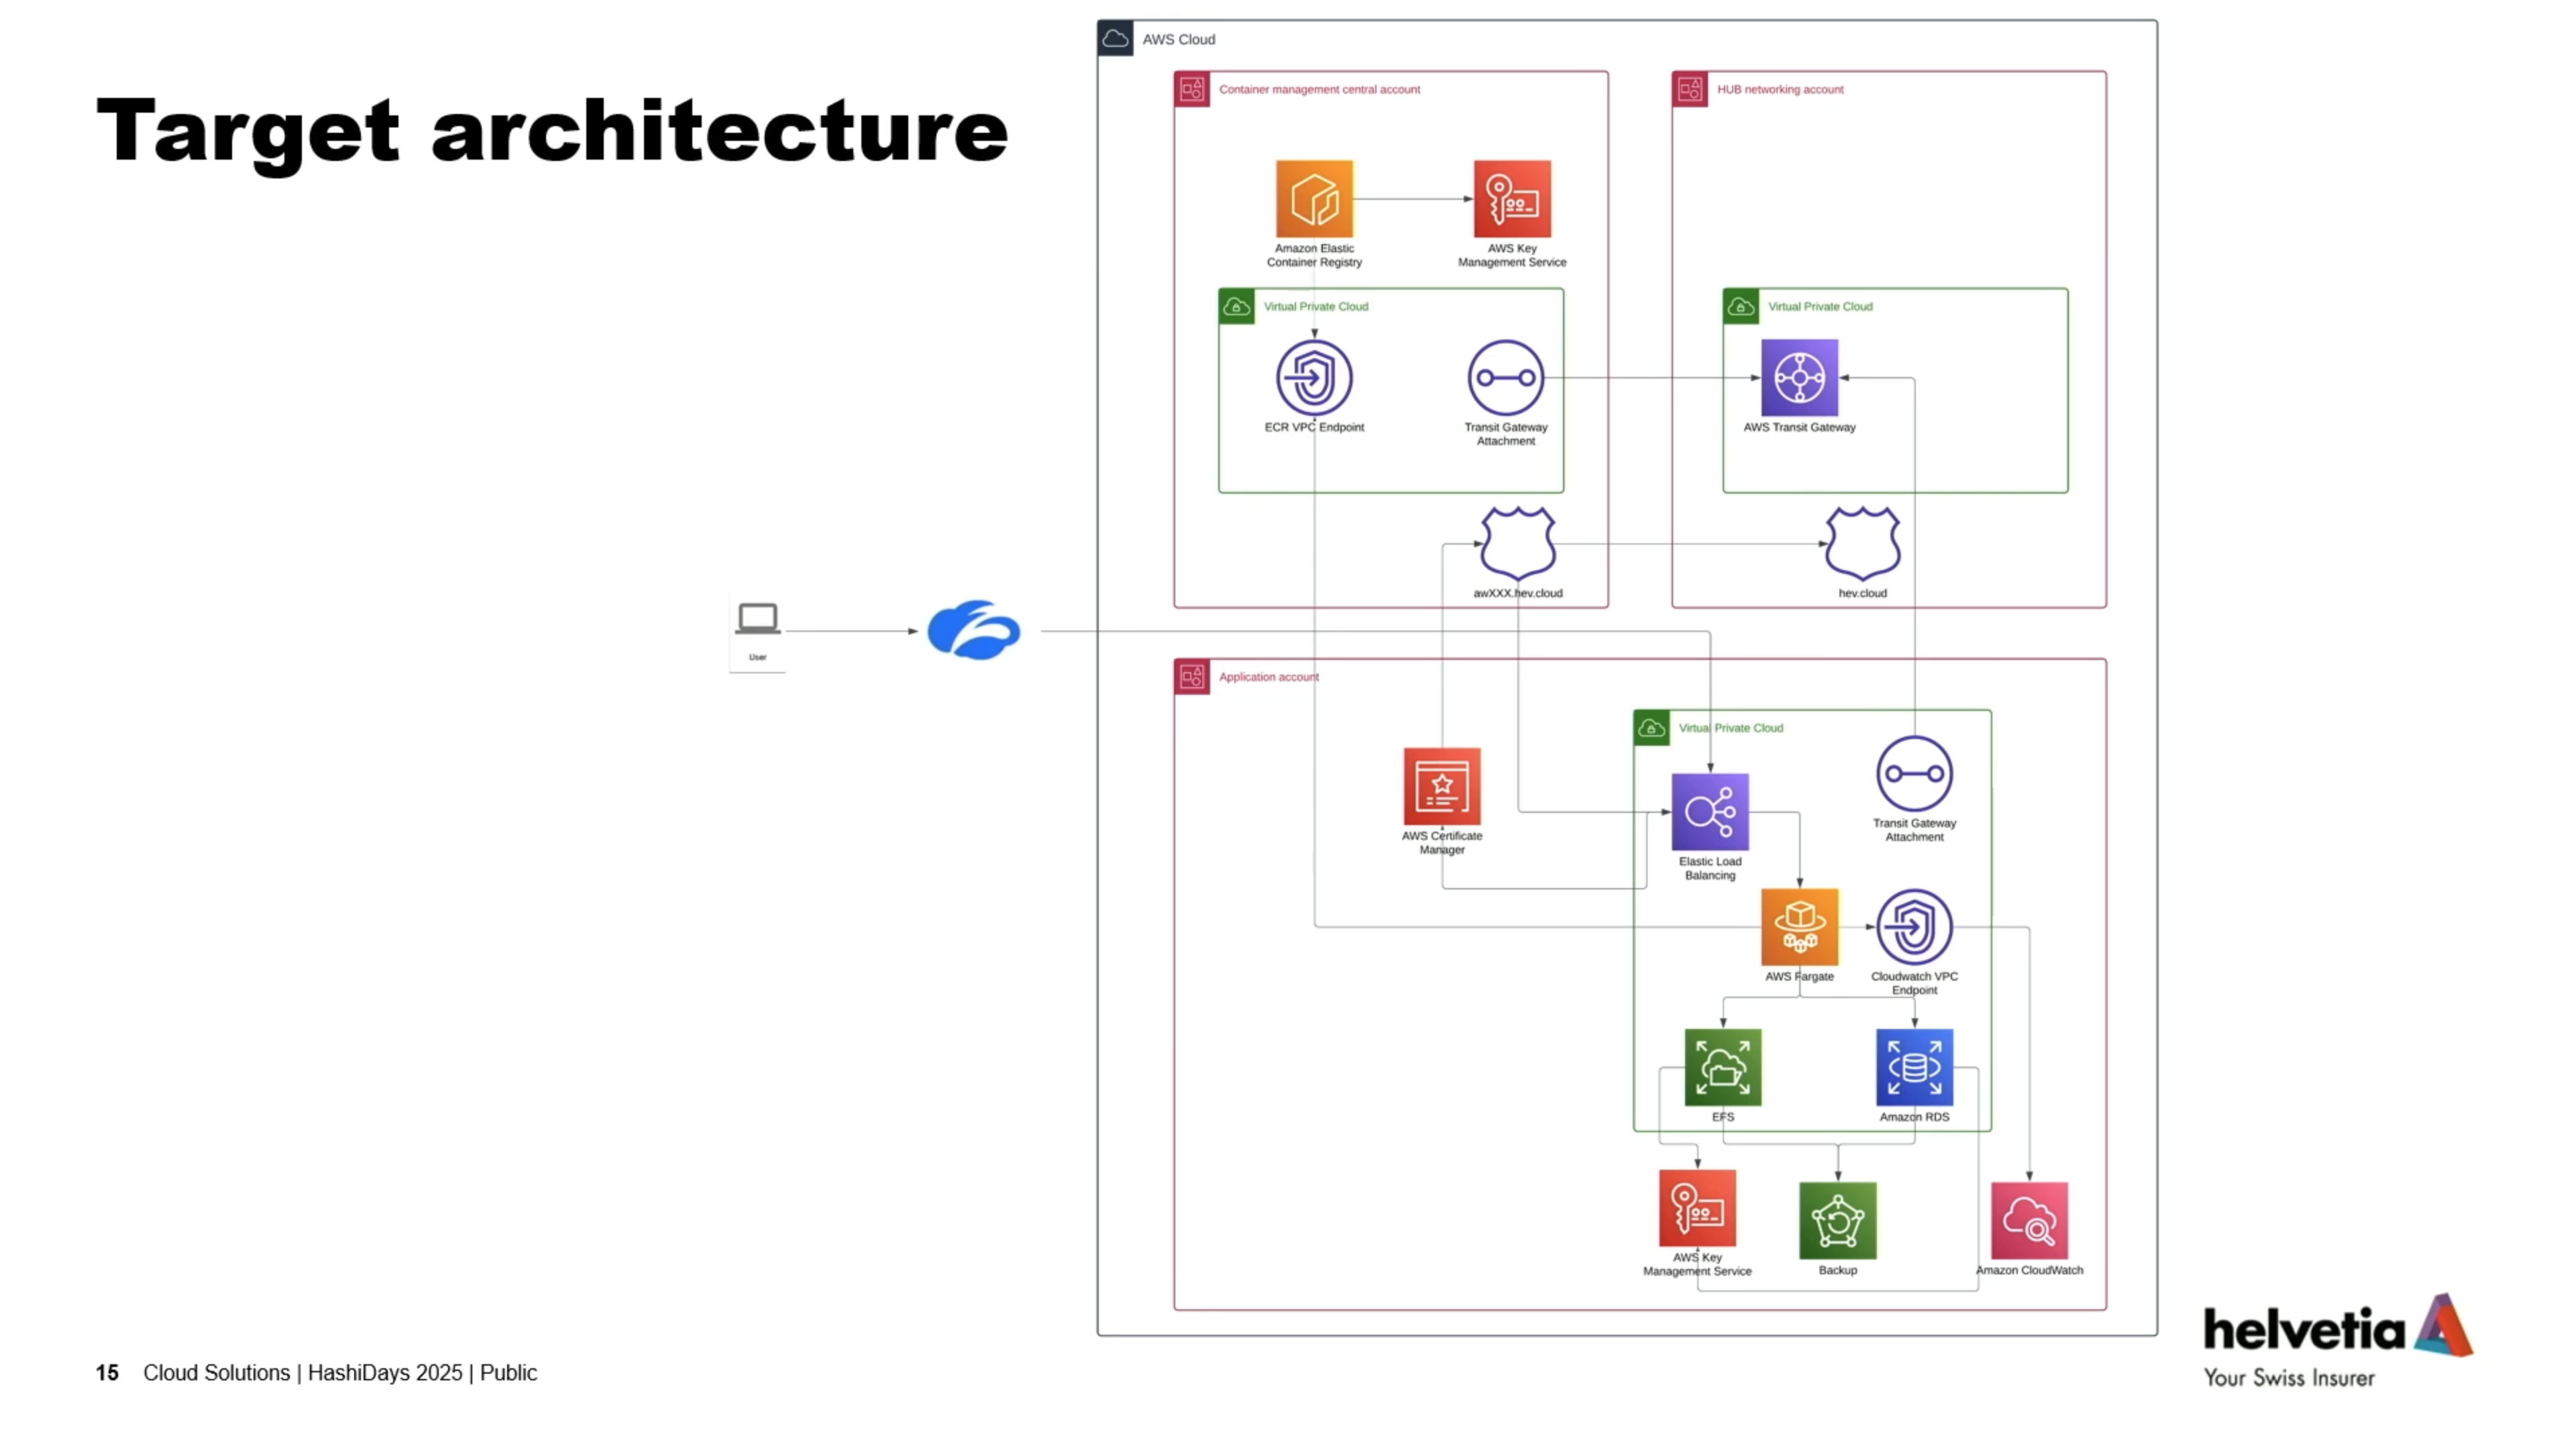Click the hev.cloud shield icon in HUB account
The height and width of the screenshot is (1434, 2576).
coord(1862,543)
